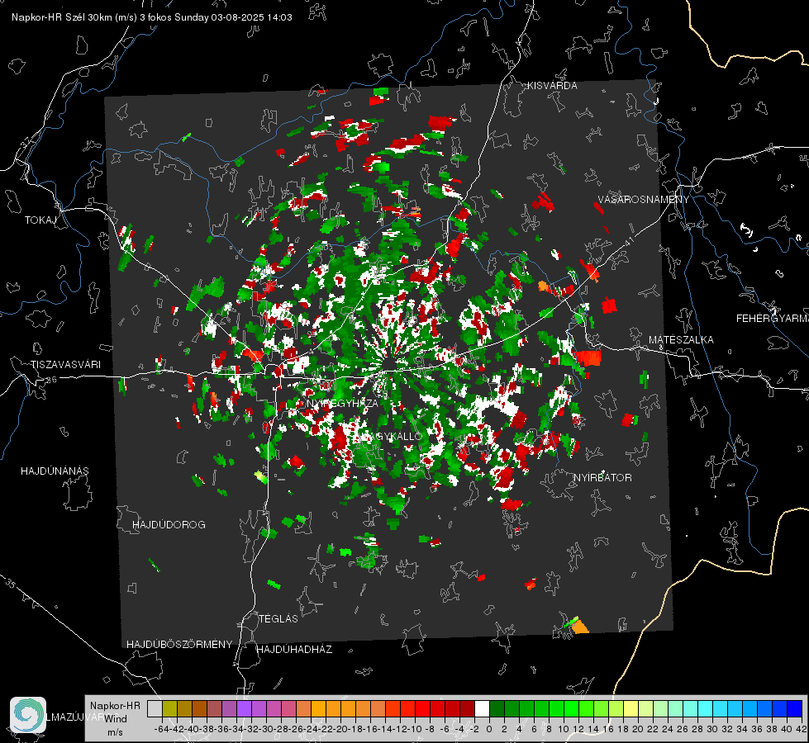Select the white zero-velocity legend swatch
Screen dimensions: 809x743
(x=482, y=708)
